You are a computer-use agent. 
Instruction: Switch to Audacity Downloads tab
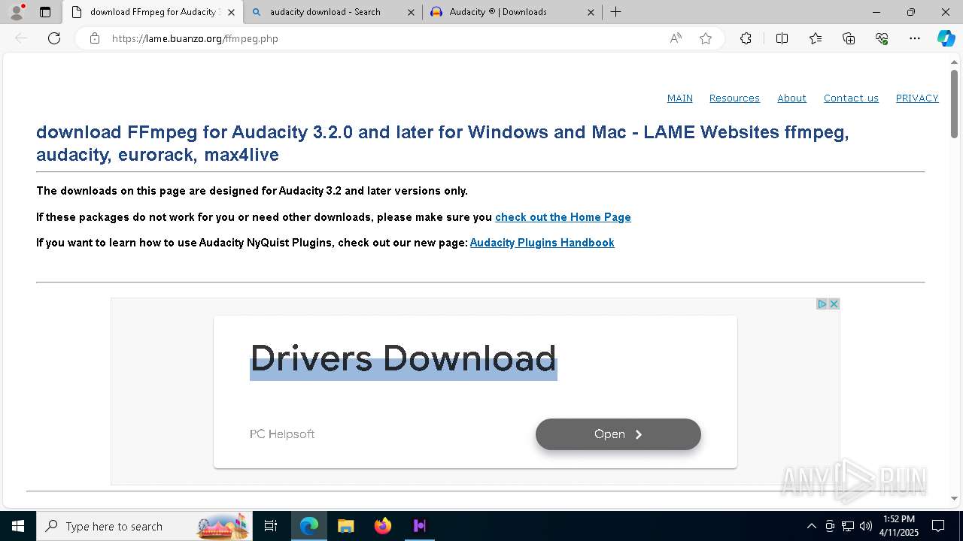(x=512, y=12)
